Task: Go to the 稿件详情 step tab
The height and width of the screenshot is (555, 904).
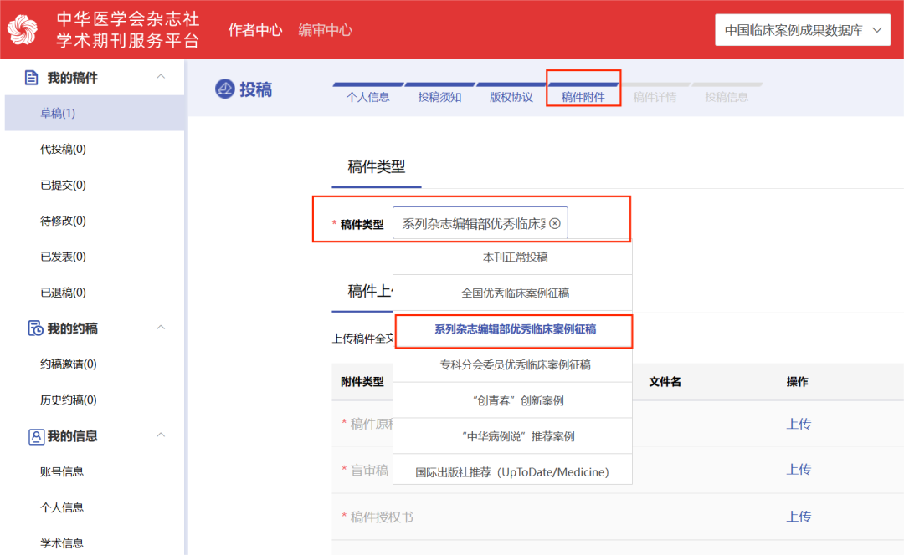Action: (x=655, y=97)
